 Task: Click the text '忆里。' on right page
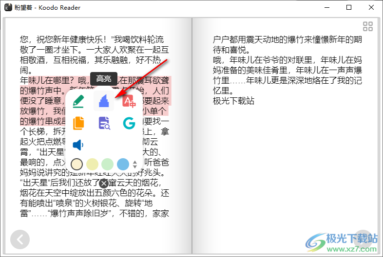click(x=223, y=91)
